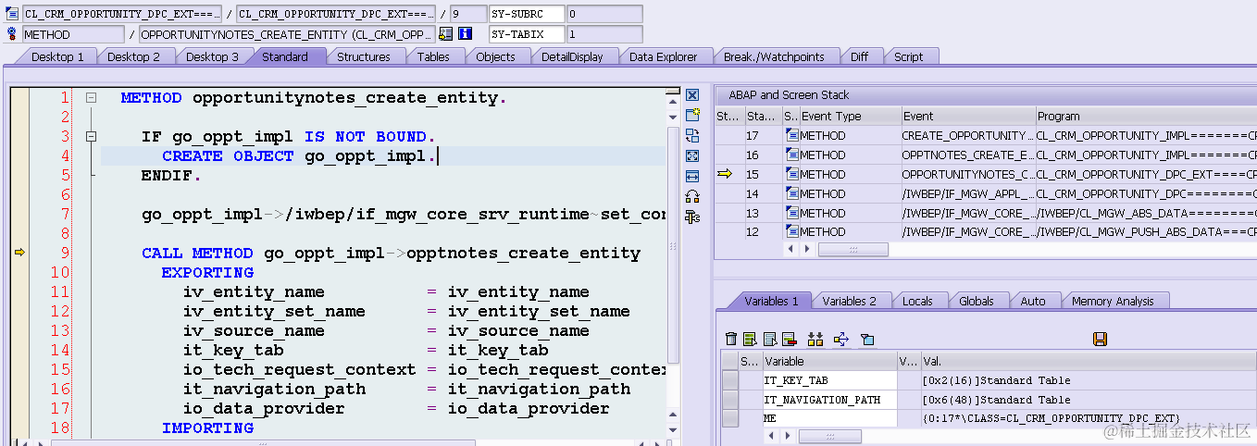Viewport: 1257px width, 446px height.
Task: Click the method icon in stack row 16
Action: [791, 155]
